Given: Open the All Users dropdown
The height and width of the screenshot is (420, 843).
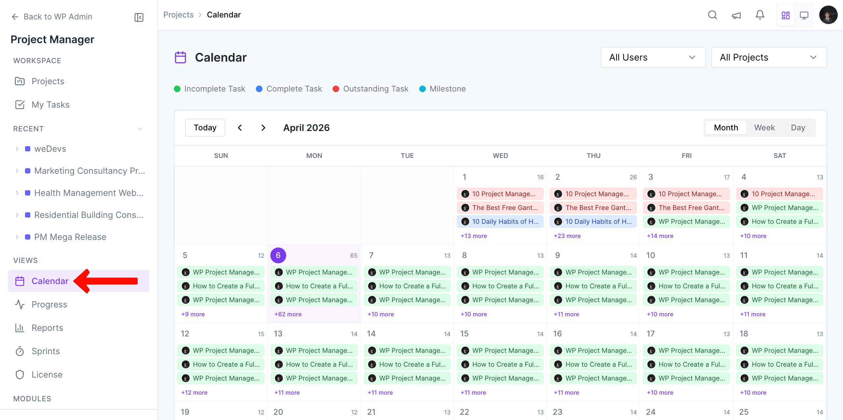Looking at the screenshot, I should 653,57.
